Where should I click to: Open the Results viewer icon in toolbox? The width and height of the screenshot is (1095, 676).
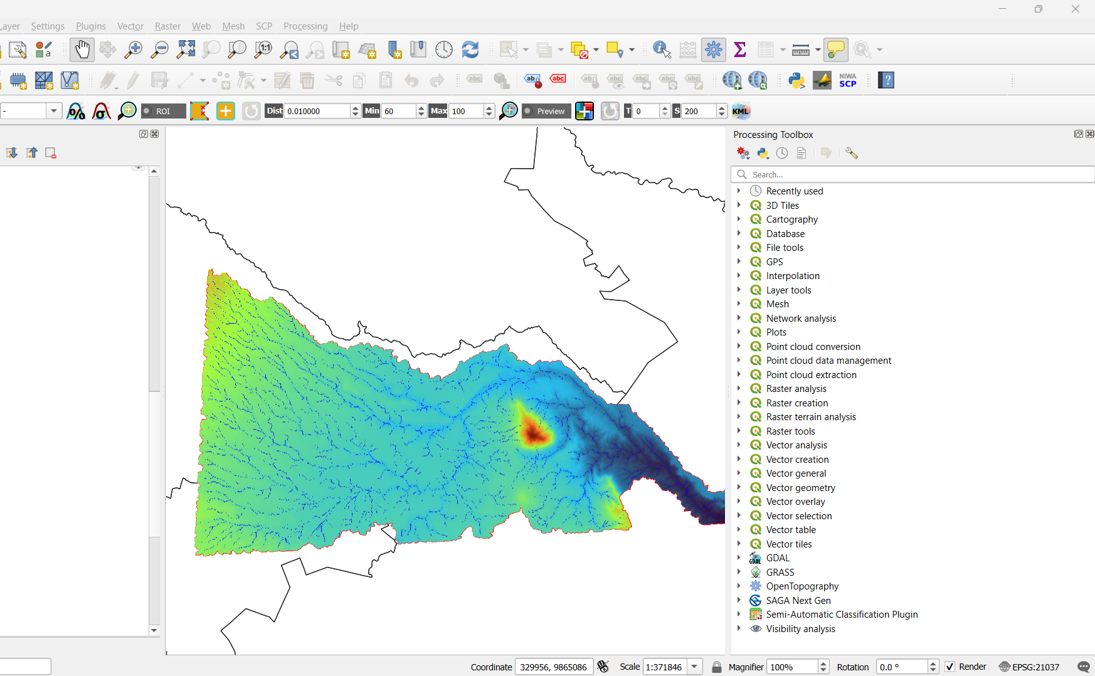click(x=801, y=153)
